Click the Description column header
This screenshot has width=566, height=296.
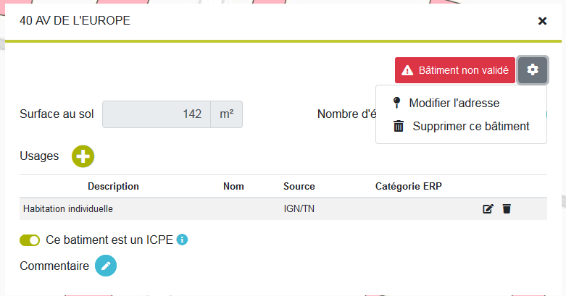pos(113,186)
